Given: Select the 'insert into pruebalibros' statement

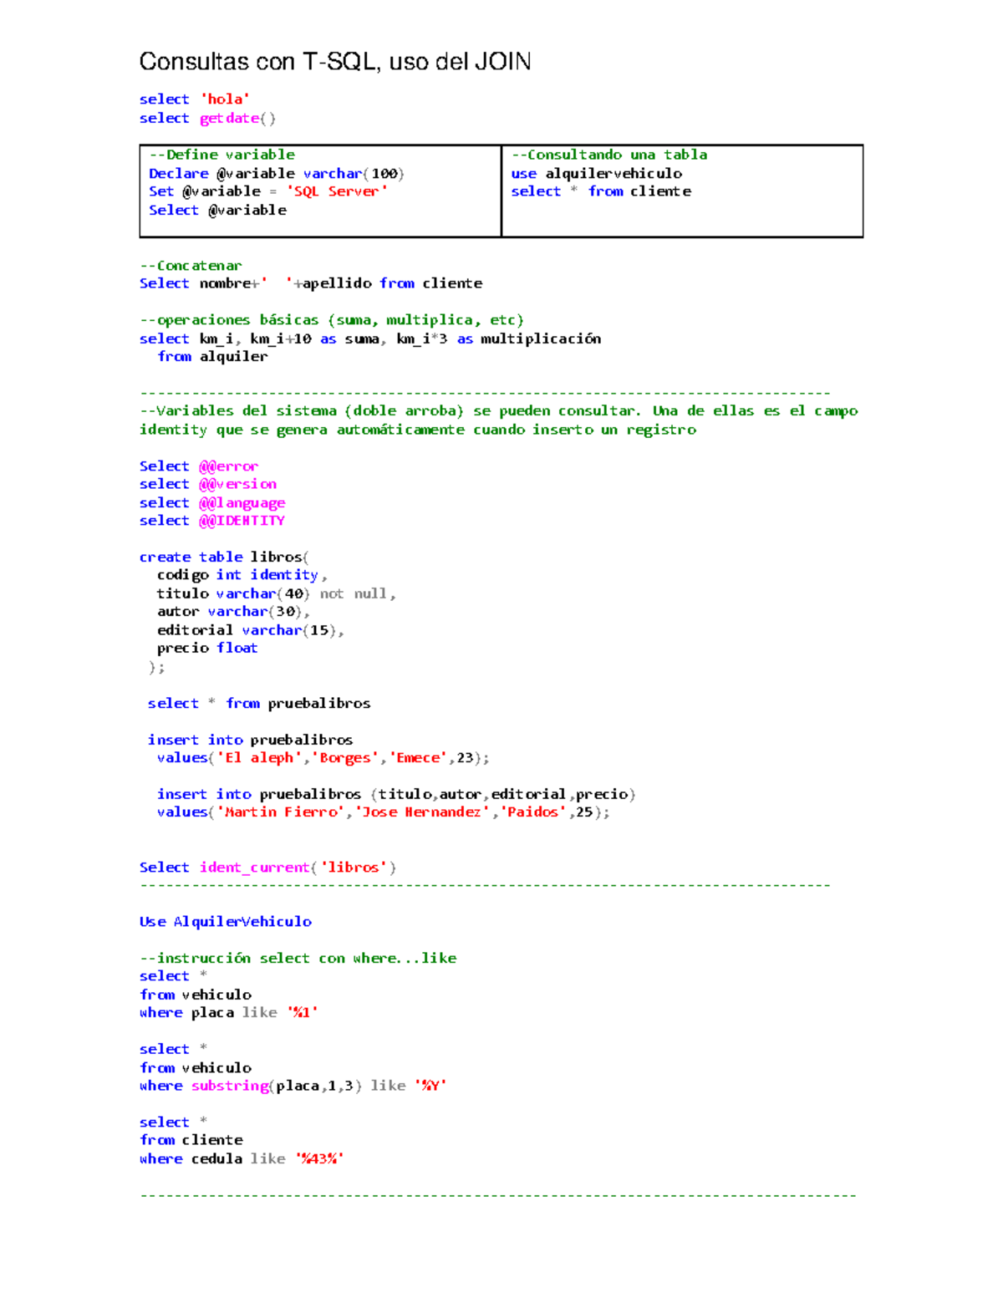Looking at the screenshot, I should coord(251,740).
